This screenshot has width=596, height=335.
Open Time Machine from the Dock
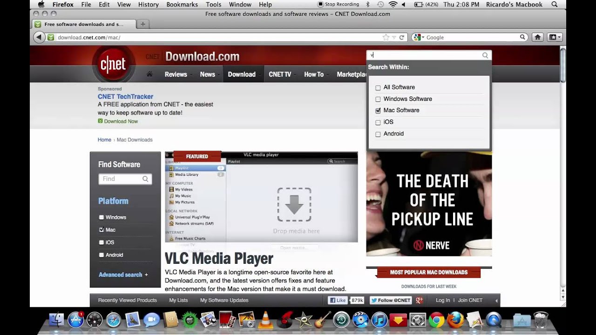341,320
